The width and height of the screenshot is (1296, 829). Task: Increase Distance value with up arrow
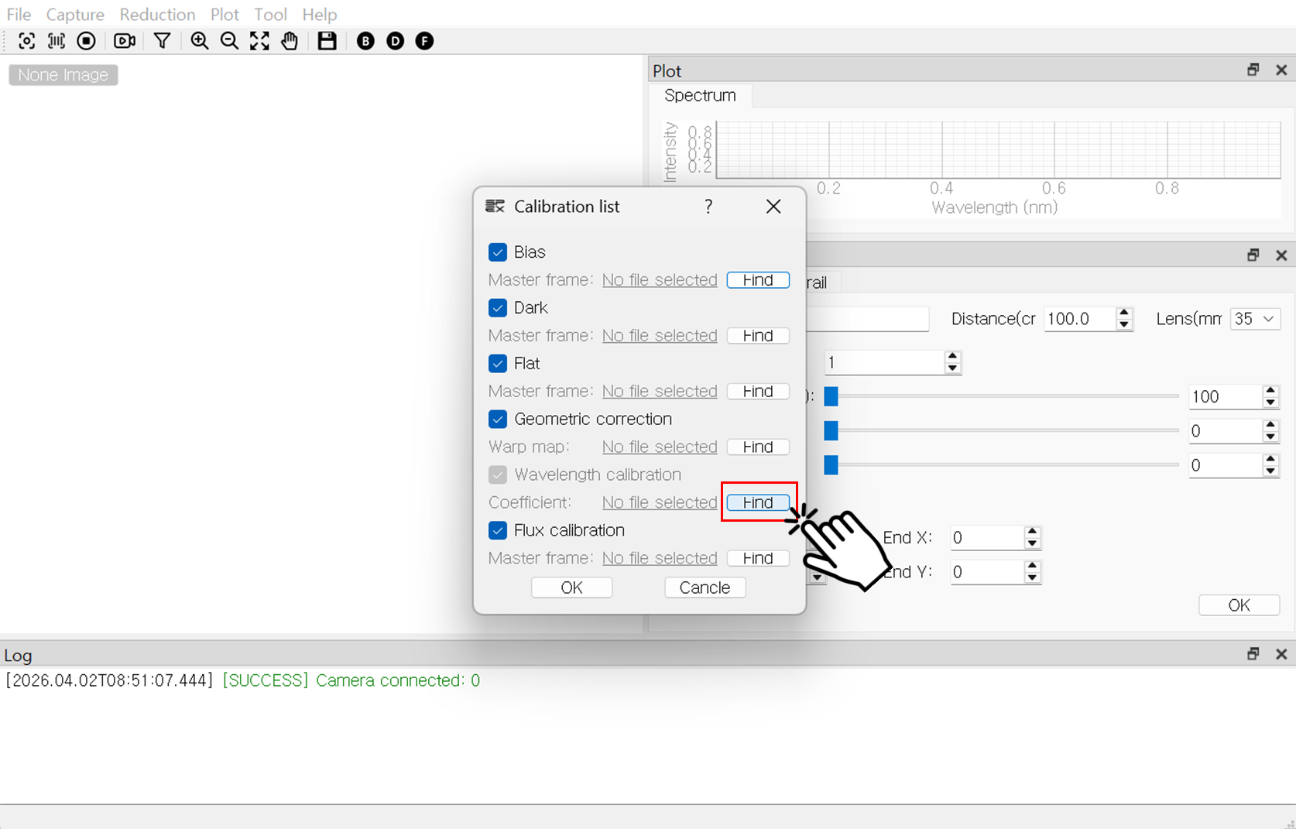click(1124, 313)
